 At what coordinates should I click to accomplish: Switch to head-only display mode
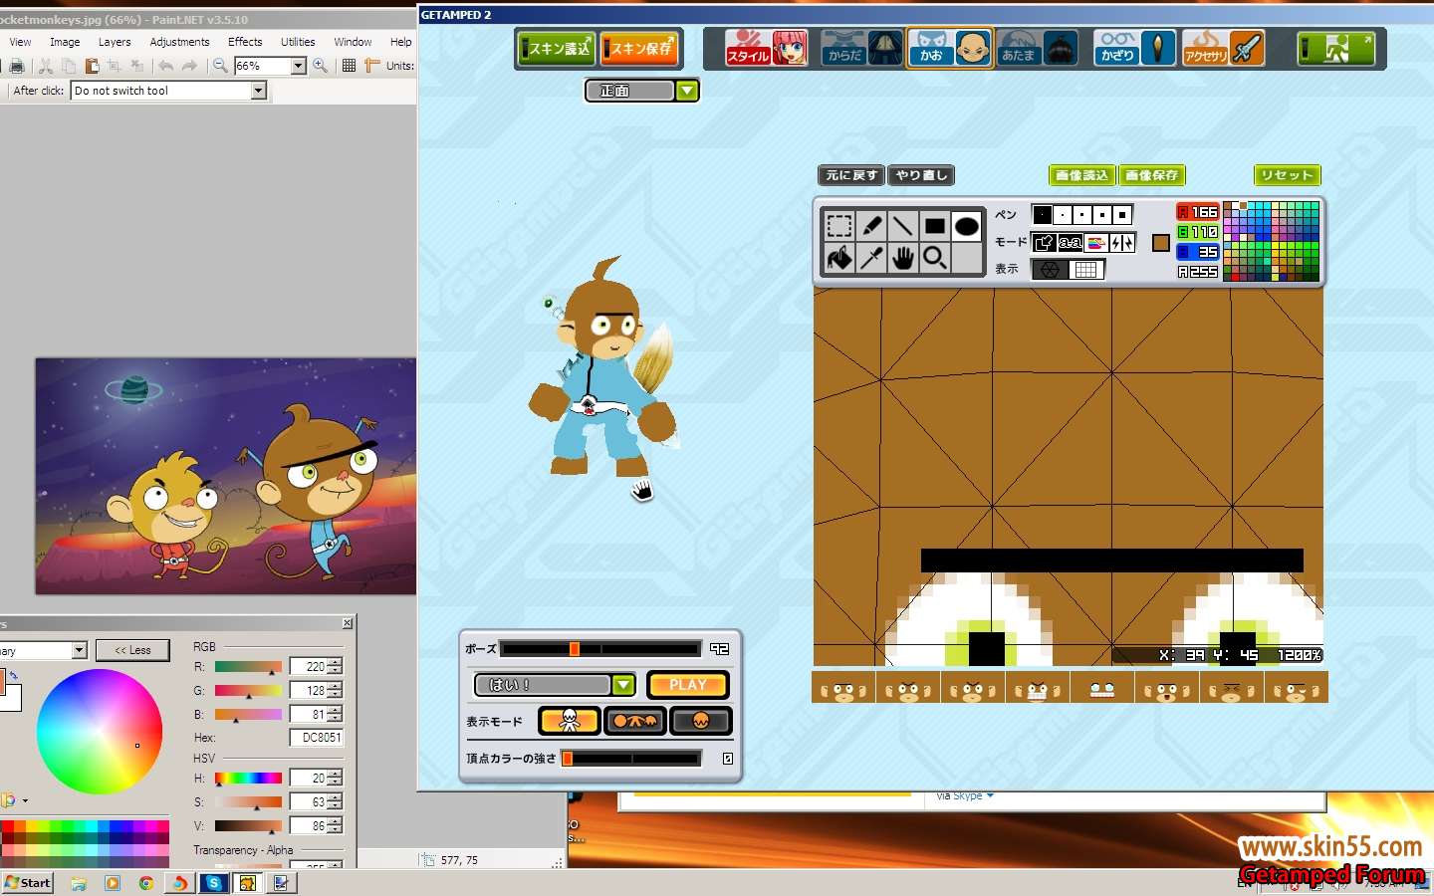coord(701,721)
